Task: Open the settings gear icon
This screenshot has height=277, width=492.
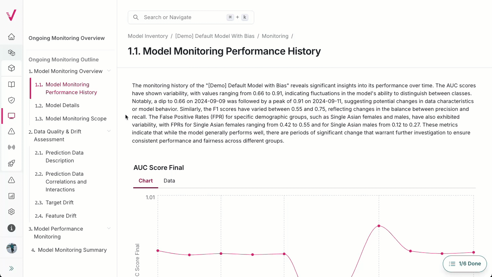Action: coord(11,212)
